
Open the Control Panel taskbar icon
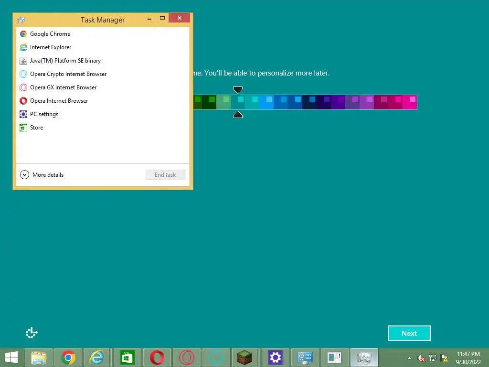[305, 357]
